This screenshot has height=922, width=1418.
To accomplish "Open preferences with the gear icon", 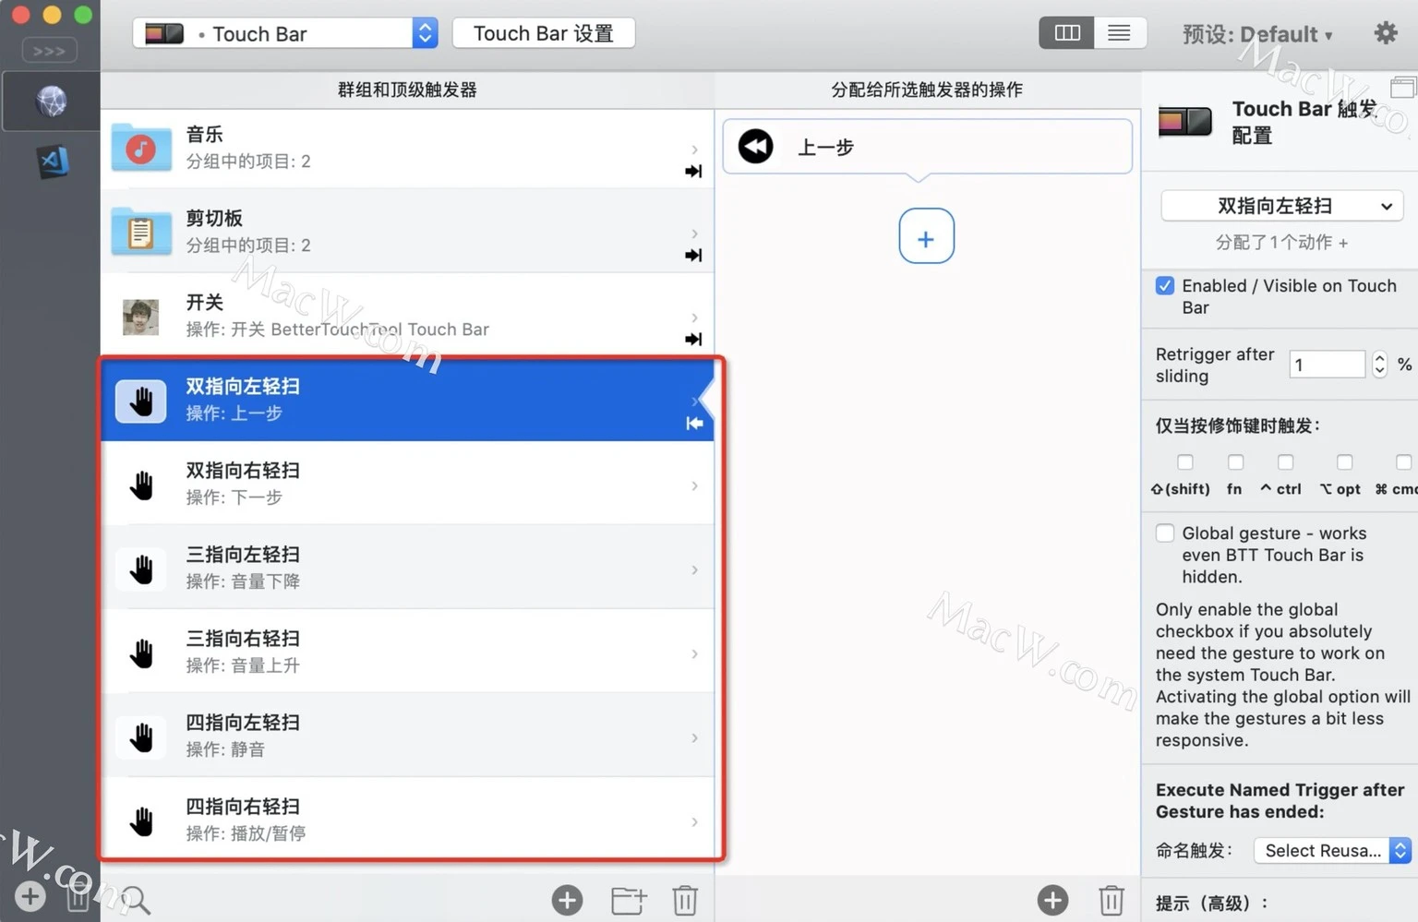I will coord(1385,33).
